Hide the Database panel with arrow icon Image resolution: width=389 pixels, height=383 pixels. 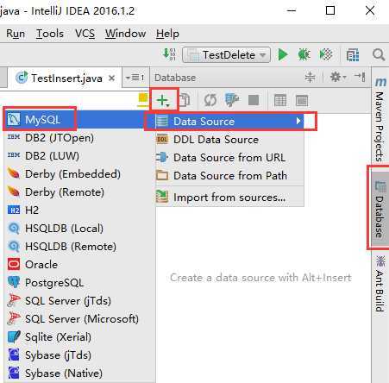click(x=360, y=77)
